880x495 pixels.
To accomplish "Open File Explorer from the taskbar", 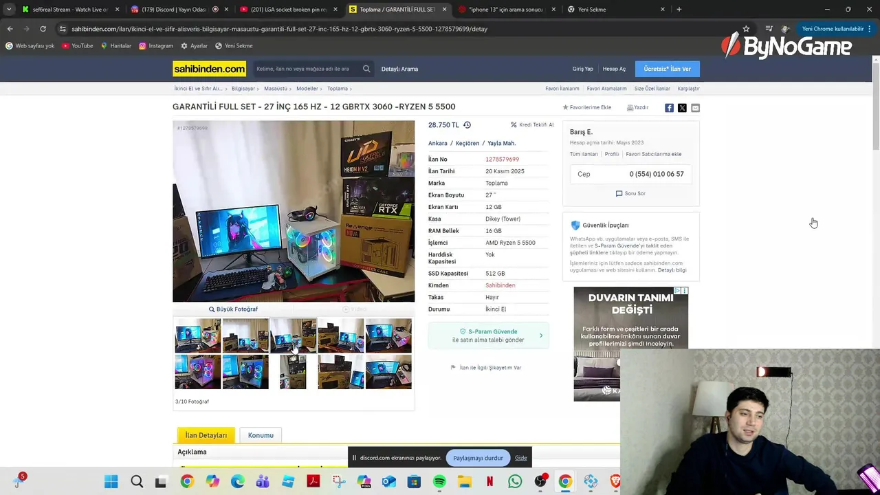I will click(x=465, y=481).
